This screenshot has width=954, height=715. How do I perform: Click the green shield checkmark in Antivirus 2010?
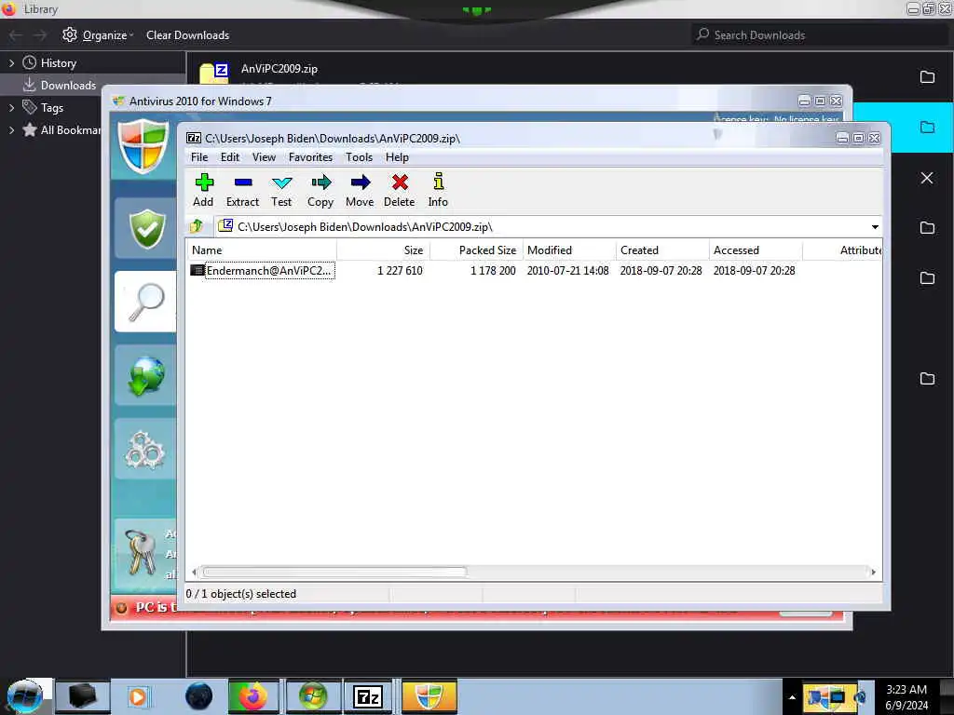tap(146, 229)
